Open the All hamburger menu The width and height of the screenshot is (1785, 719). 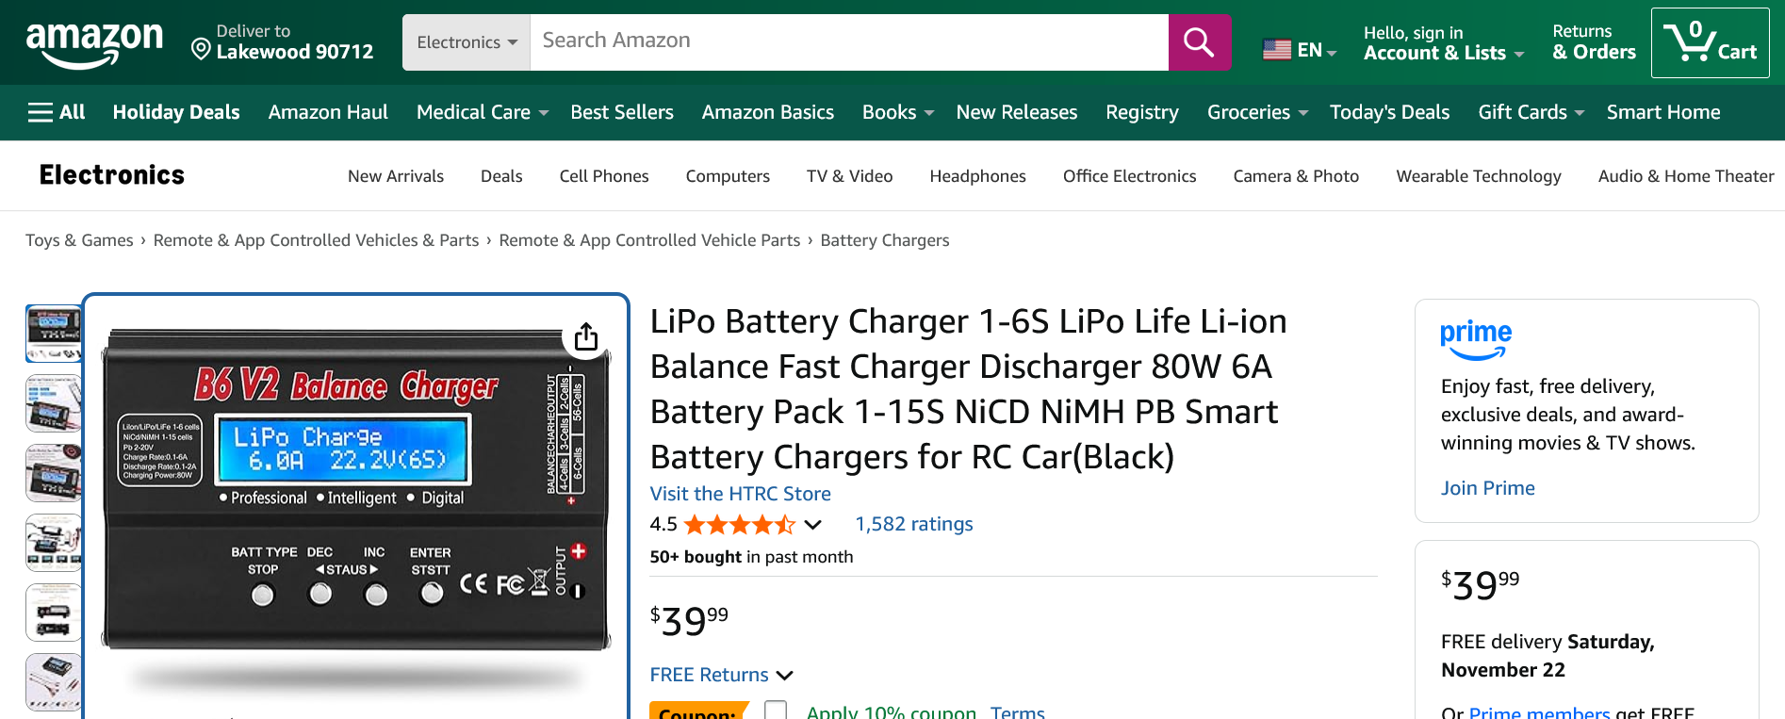click(x=56, y=111)
